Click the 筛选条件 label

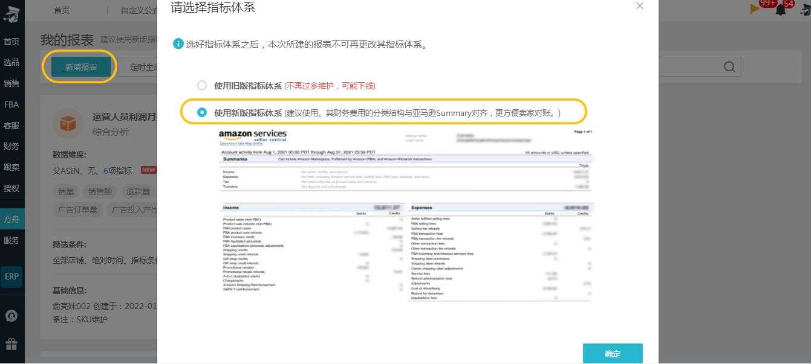70,244
